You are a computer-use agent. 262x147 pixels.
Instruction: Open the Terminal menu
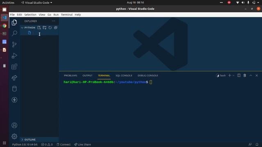click(67, 15)
